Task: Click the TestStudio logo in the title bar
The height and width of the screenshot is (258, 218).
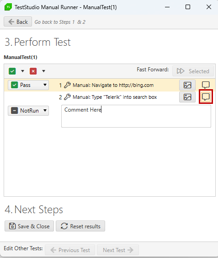Action: click(x=8, y=7)
